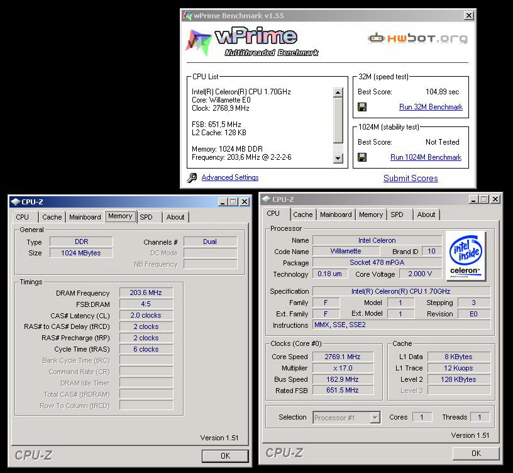Click OK in the CPU-Z processor window
Viewport: 513px width, 473px height.
pyautogui.click(x=476, y=454)
